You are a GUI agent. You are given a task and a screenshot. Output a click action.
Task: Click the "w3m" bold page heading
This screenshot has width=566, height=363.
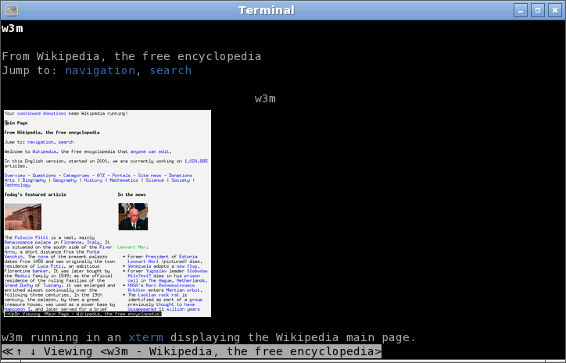[13, 28]
